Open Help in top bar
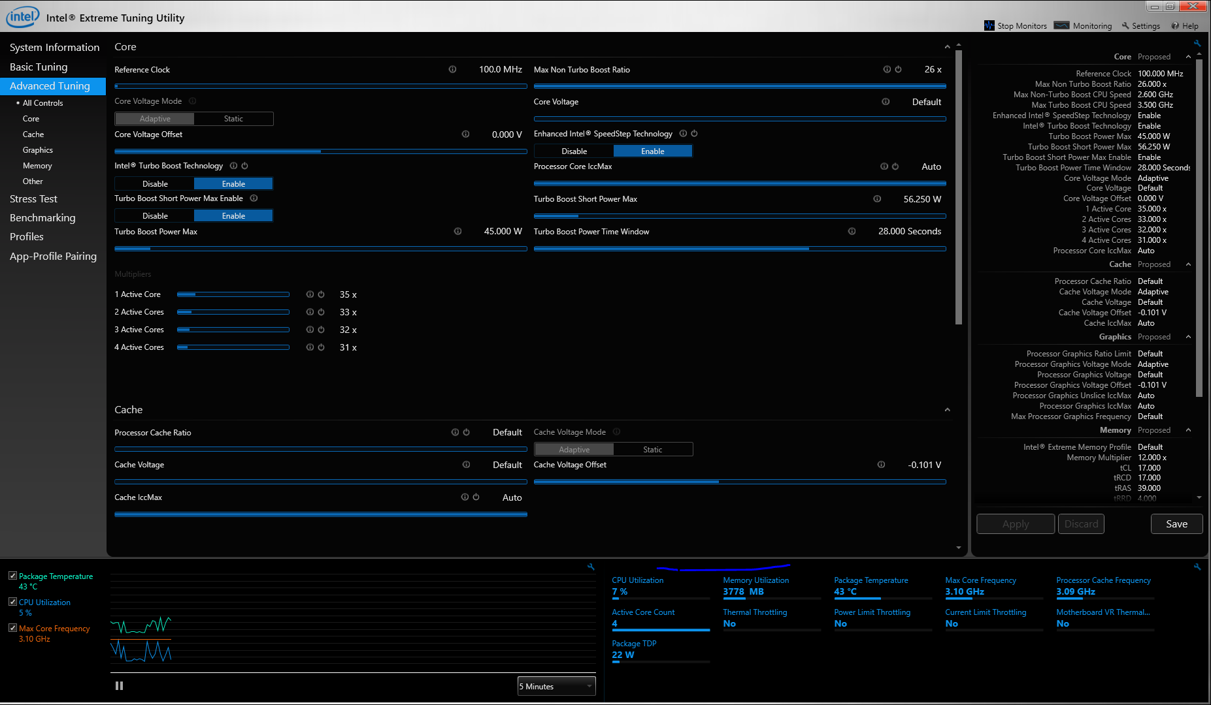The height and width of the screenshot is (705, 1211). pos(1185,26)
